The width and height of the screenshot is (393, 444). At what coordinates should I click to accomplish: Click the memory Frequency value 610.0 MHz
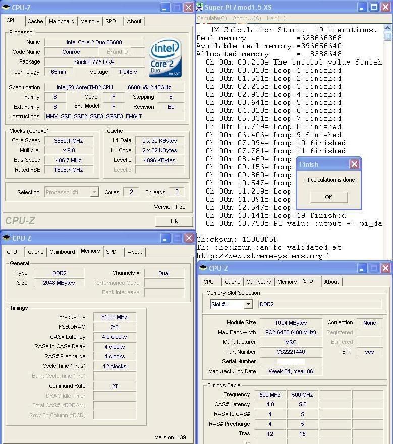point(115,317)
